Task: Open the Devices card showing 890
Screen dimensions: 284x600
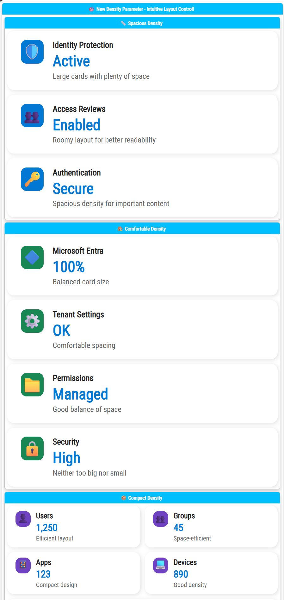Action: tap(211, 573)
